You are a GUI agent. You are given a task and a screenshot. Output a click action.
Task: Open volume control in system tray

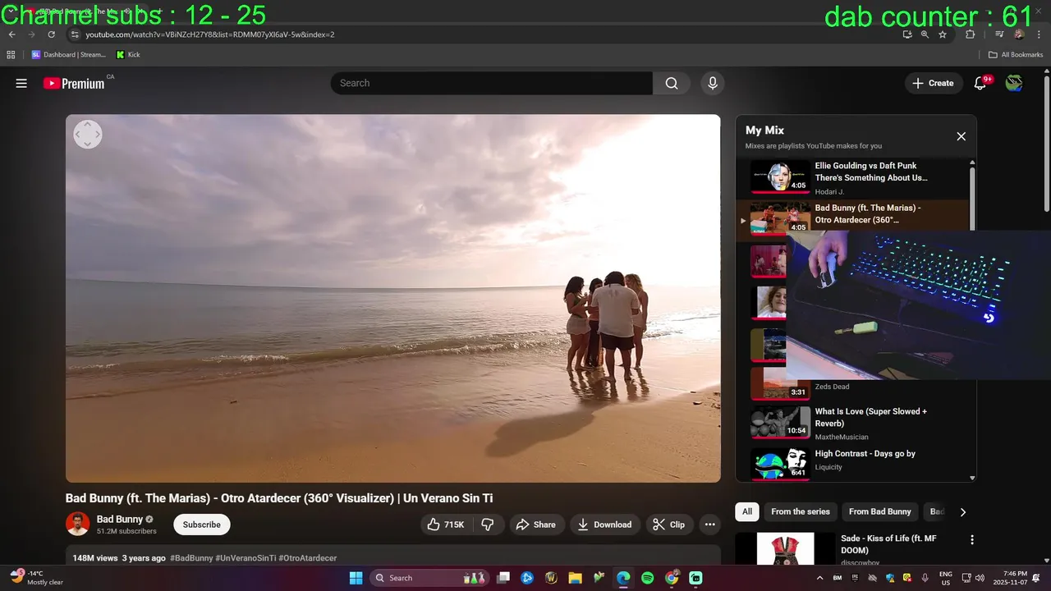coord(980,578)
